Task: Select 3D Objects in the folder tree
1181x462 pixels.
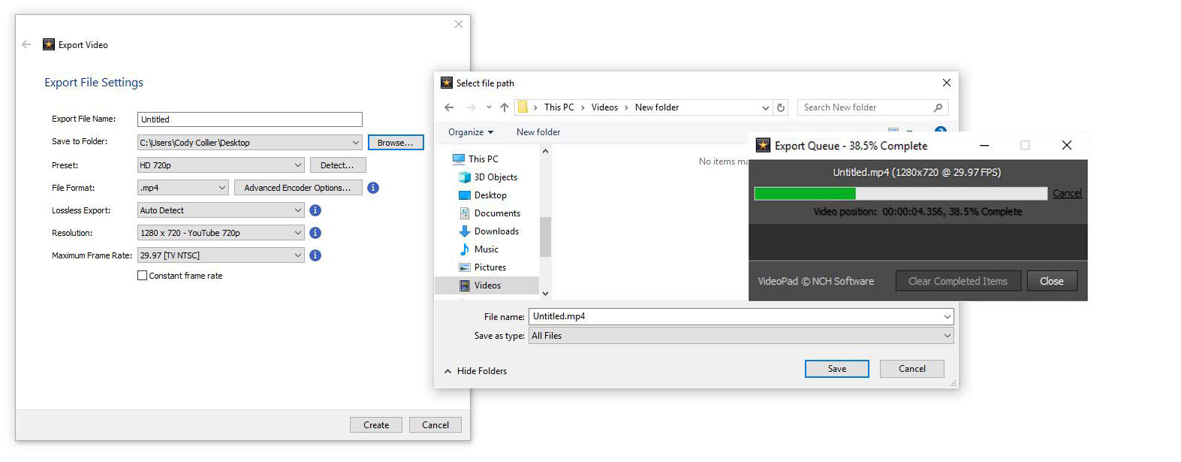Action: point(487,177)
